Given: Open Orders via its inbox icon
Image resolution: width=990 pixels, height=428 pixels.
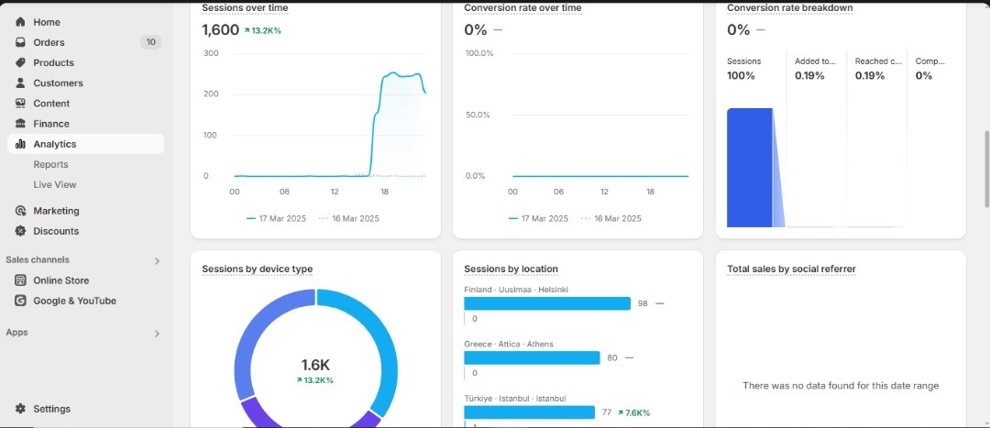Looking at the screenshot, I should pos(20,42).
